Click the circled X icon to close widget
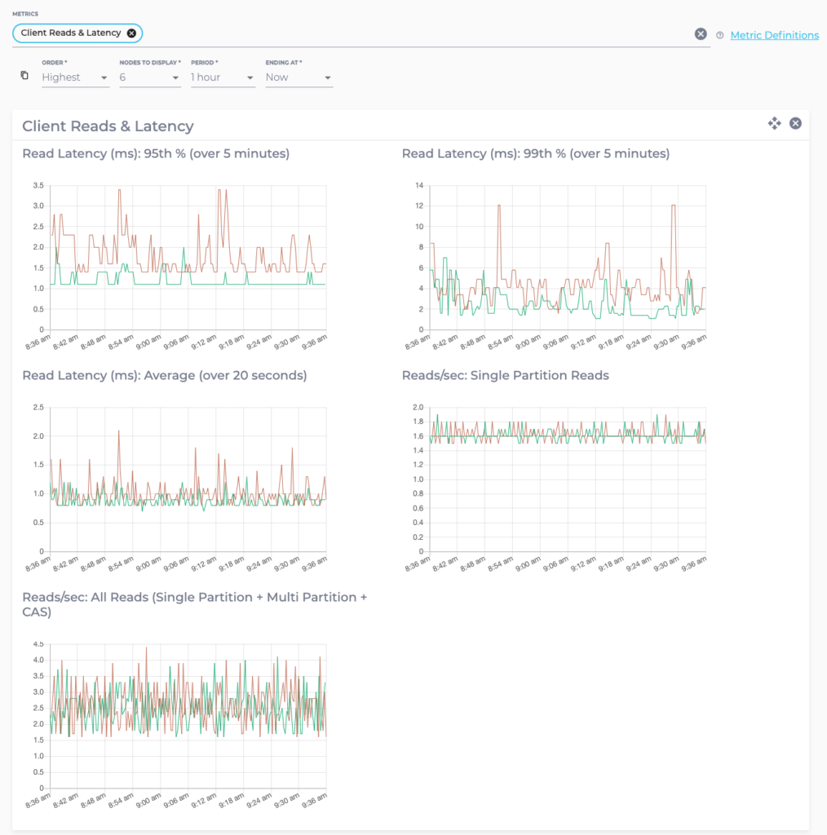The width and height of the screenshot is (827, 835). pos(795,123)
